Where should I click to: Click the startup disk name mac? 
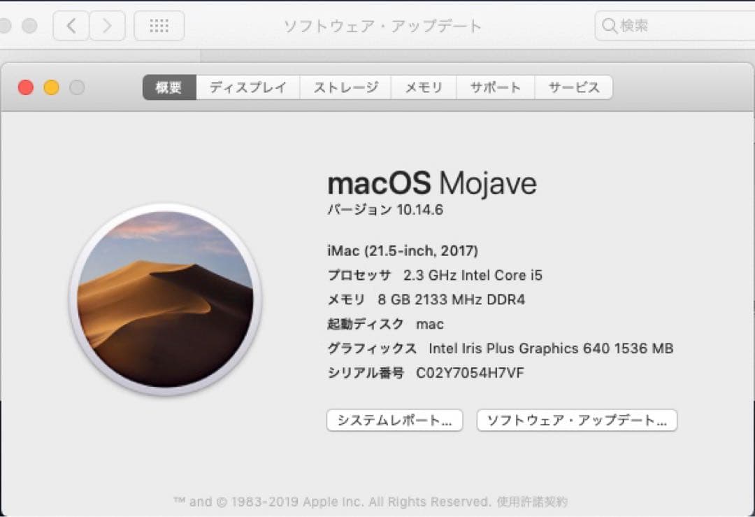429,325
